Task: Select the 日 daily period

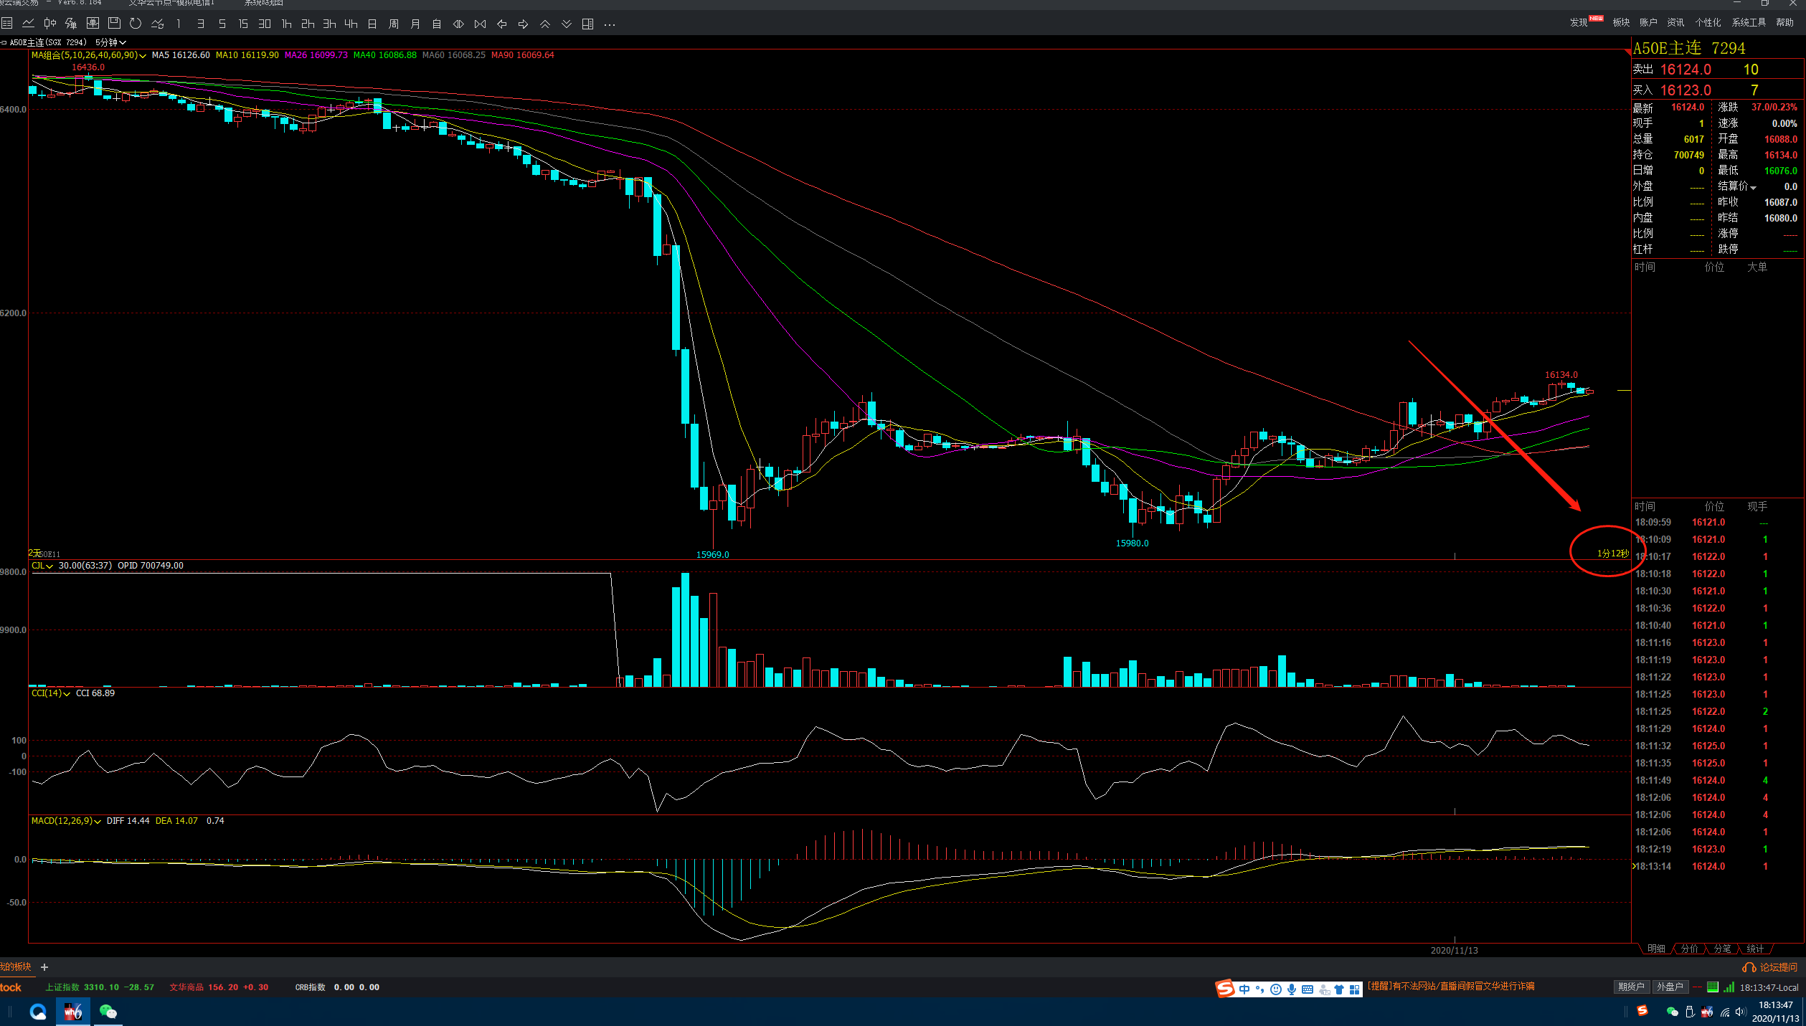Action: click(372, 24)
